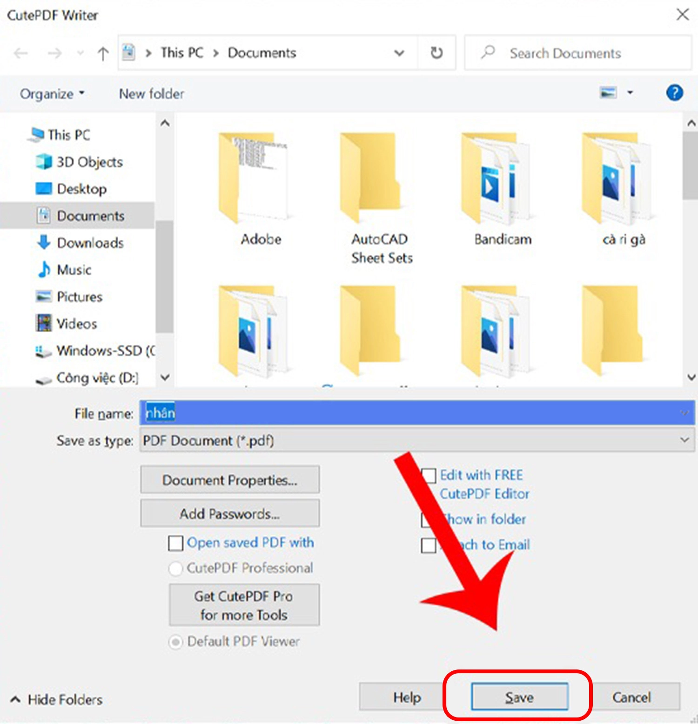Go up one folder level
Viewport: 698px width, 724px height.
(x=103, y=54)
